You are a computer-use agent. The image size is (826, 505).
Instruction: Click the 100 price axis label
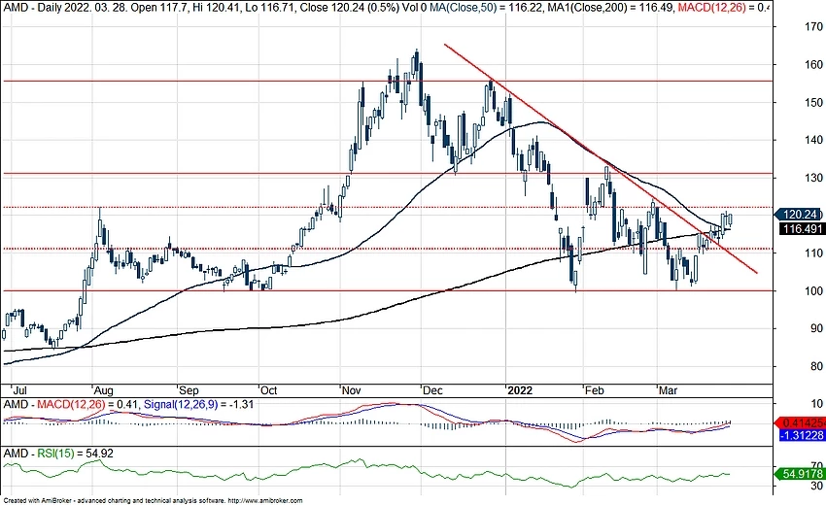tap(814, 290)
